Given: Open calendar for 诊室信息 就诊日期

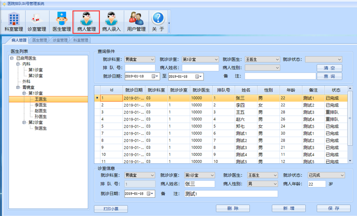Looking at the screenshot, I should [x=150, y=194].
